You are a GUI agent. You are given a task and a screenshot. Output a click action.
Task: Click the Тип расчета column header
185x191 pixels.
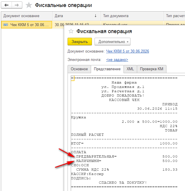(x=175, y=16)
